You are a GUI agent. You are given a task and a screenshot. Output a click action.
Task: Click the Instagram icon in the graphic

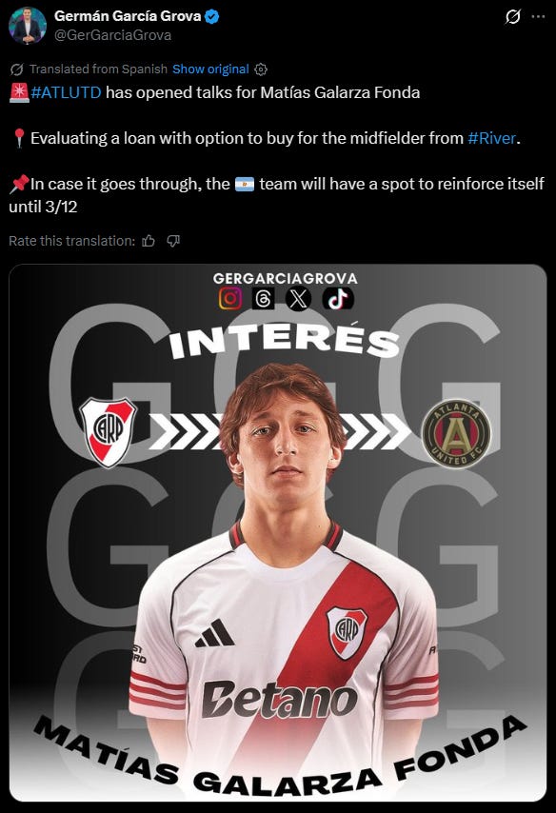click(x=230, y=299)
